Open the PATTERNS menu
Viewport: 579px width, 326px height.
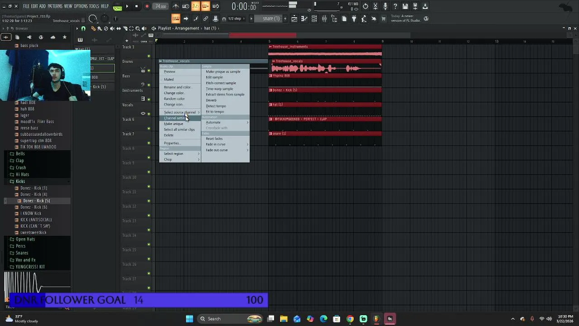pos(55,6)
